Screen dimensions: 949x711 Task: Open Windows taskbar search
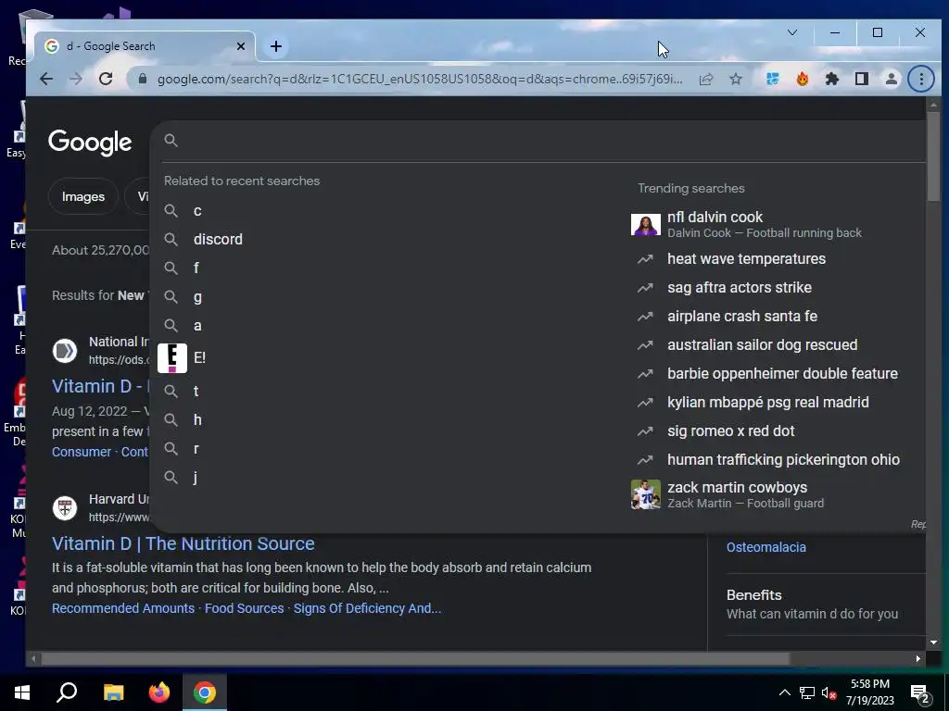pos(67,692)
